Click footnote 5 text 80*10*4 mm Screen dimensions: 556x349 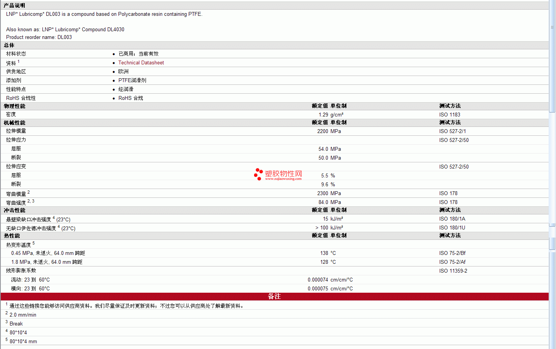coord(23,341)
